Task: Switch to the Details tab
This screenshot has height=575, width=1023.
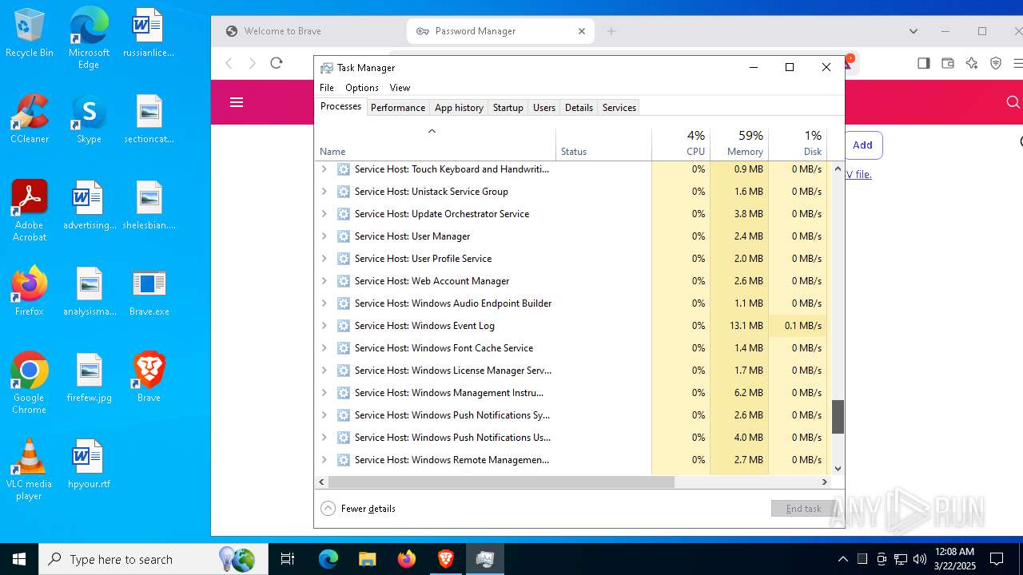Action: tap(579, 108)
